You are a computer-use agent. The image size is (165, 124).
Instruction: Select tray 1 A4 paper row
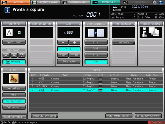pos(96,79)
